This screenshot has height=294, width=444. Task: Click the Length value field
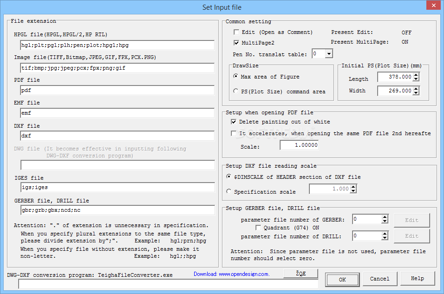click(x=395, y=77)
